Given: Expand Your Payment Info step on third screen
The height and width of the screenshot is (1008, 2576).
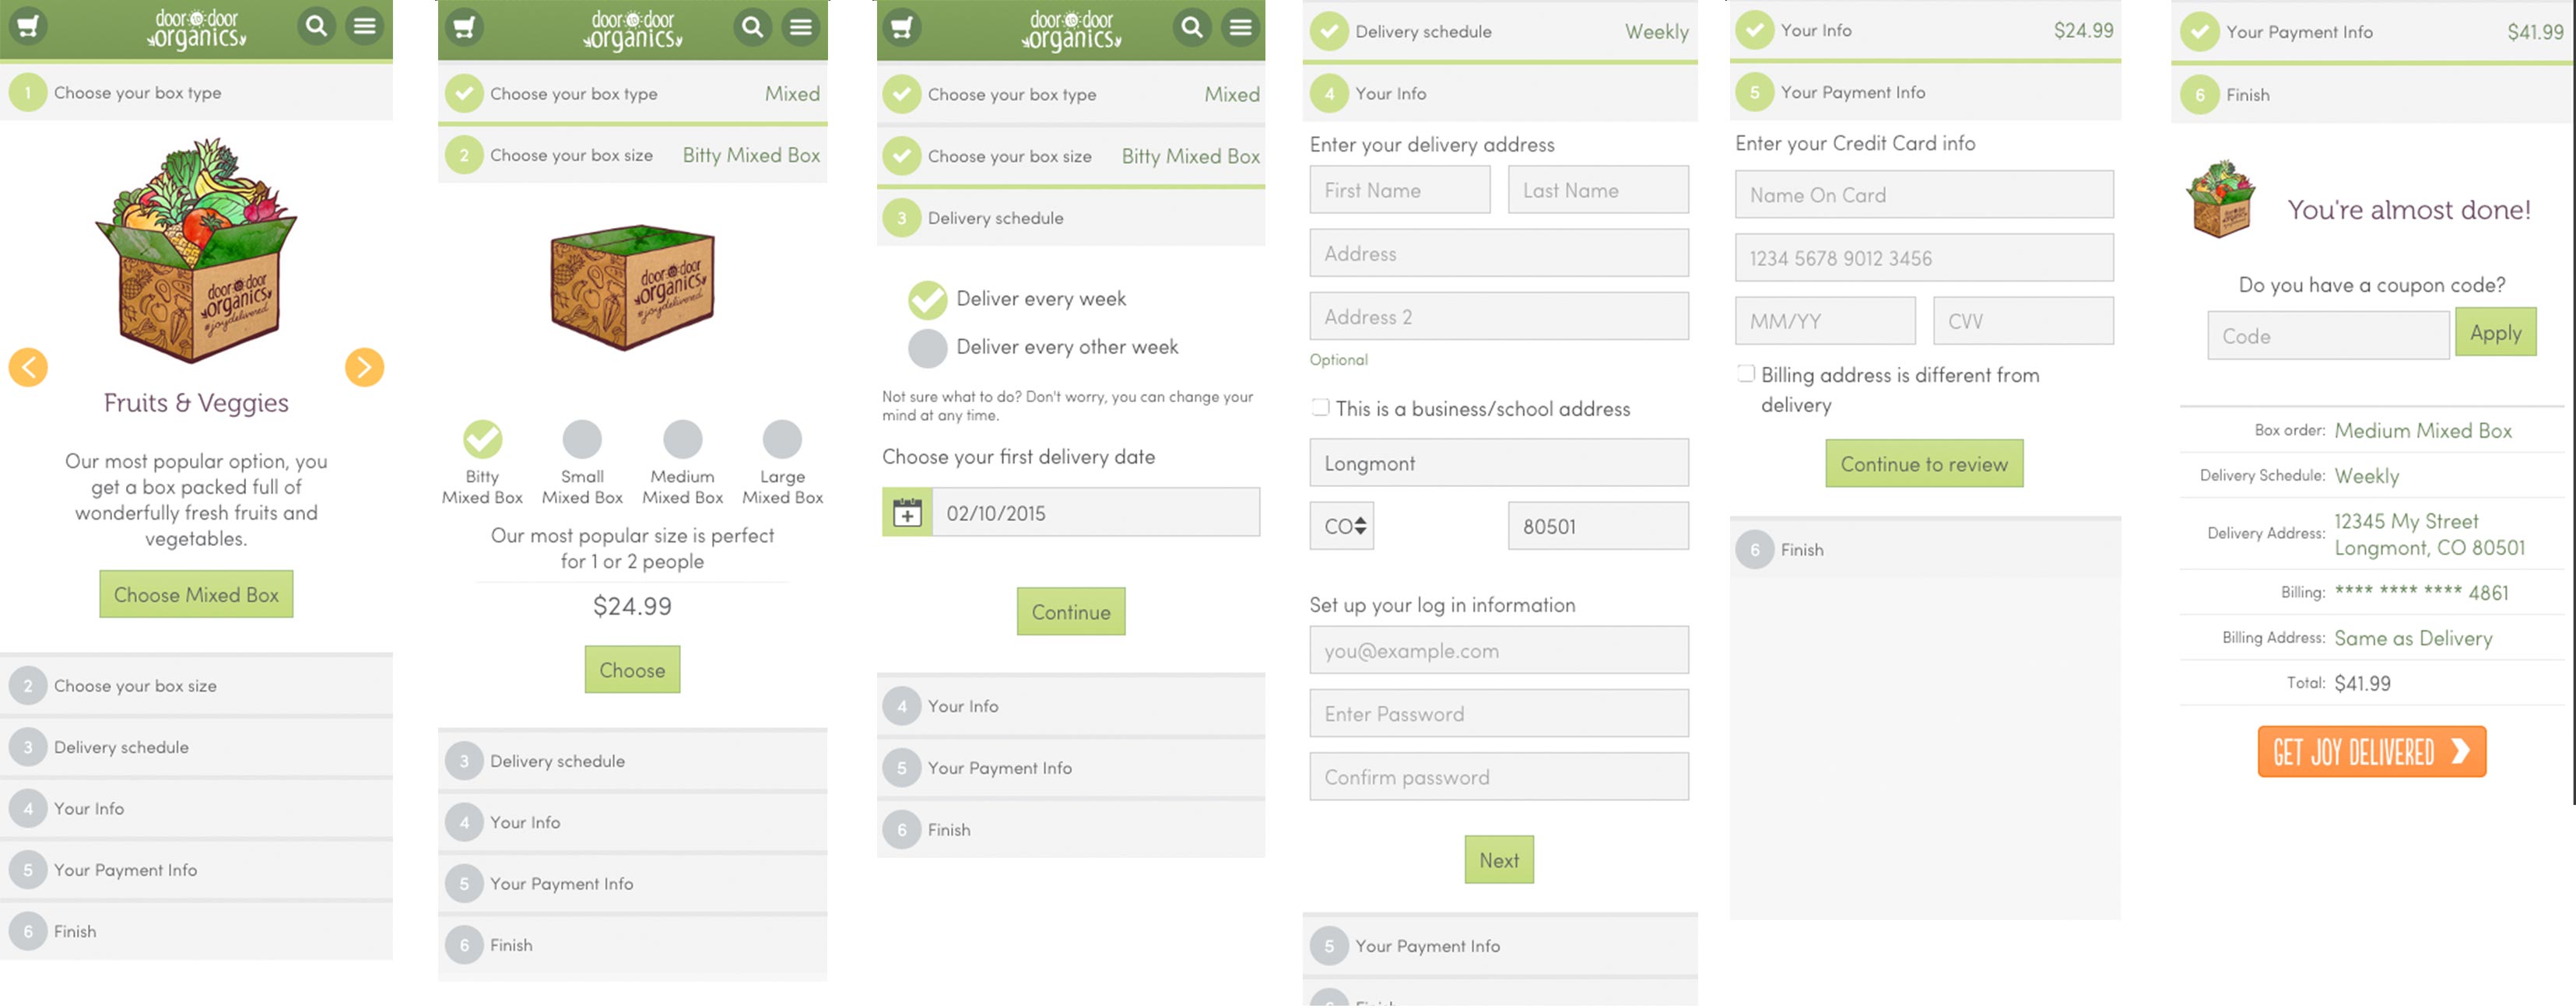Looking at the screenshot, I should (1071, 767).
